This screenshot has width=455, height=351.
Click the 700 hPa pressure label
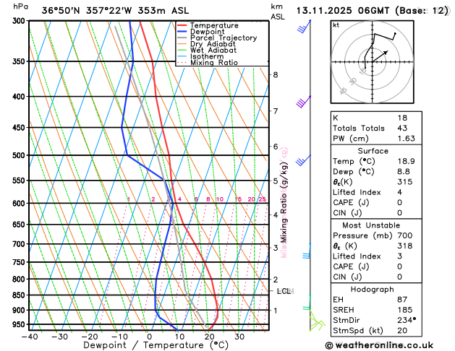point(20,244)
